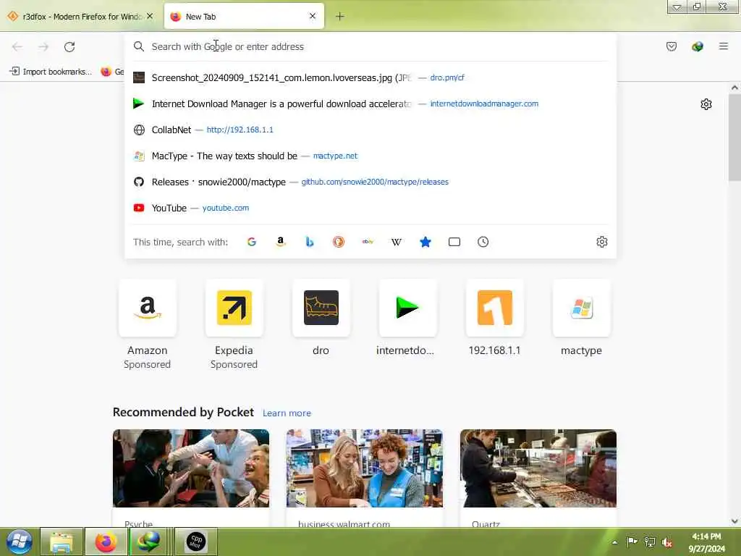Open Internet Download Manager suggestion
Image resolution: width=741 pixels, height=556 pixels.
[x=370, y=104]
